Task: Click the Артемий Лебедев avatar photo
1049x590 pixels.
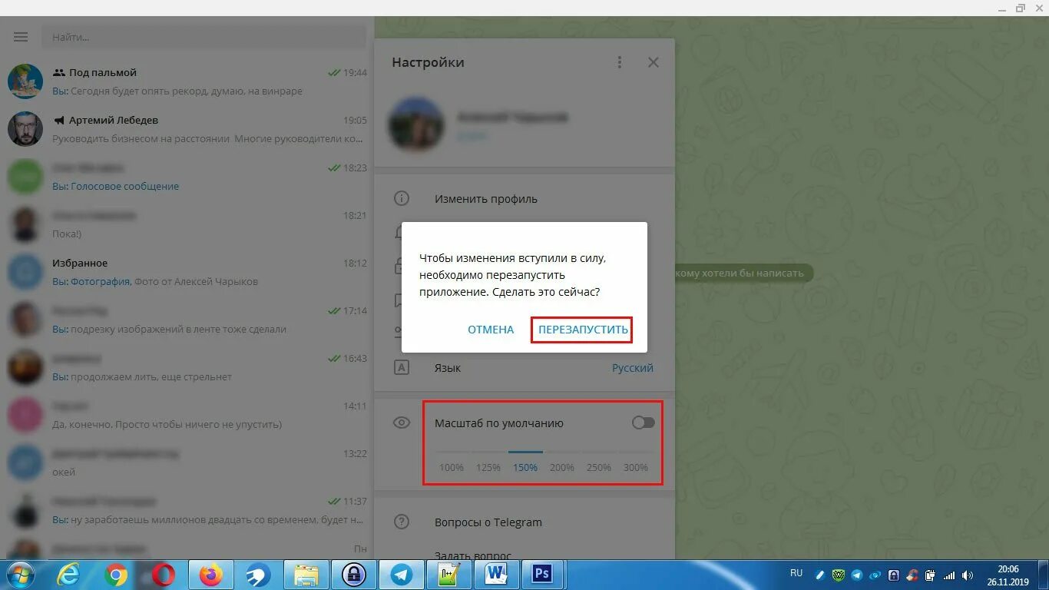Action: point(25,129)
